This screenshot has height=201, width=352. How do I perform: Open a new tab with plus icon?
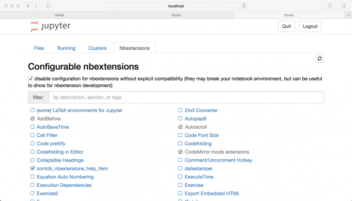click(x=348, y=15)
